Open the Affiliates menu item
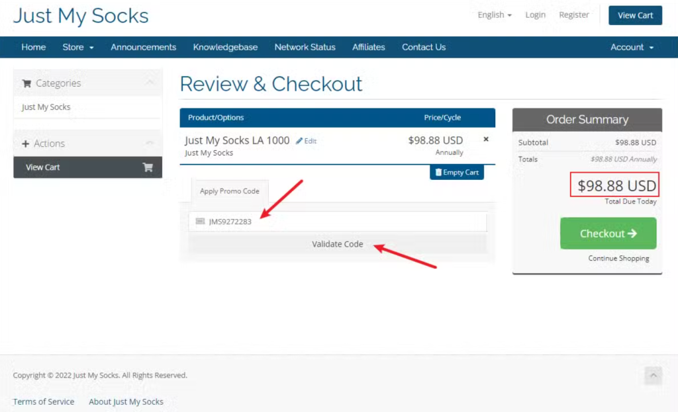The image size is (678, 412). (368, 47)
